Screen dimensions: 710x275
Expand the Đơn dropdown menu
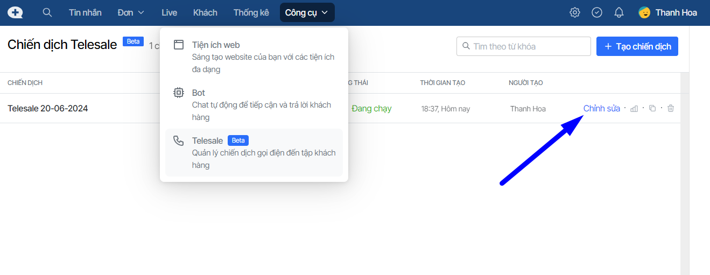click(x=131, y=12)
